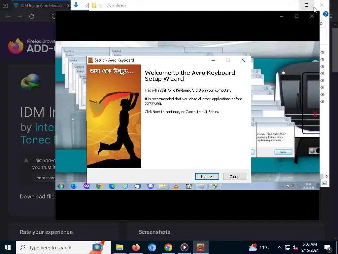Click the Avro Keyboard setup title icon
The width and height of the screenshot is (338, 254).
[x=90, y=60]
